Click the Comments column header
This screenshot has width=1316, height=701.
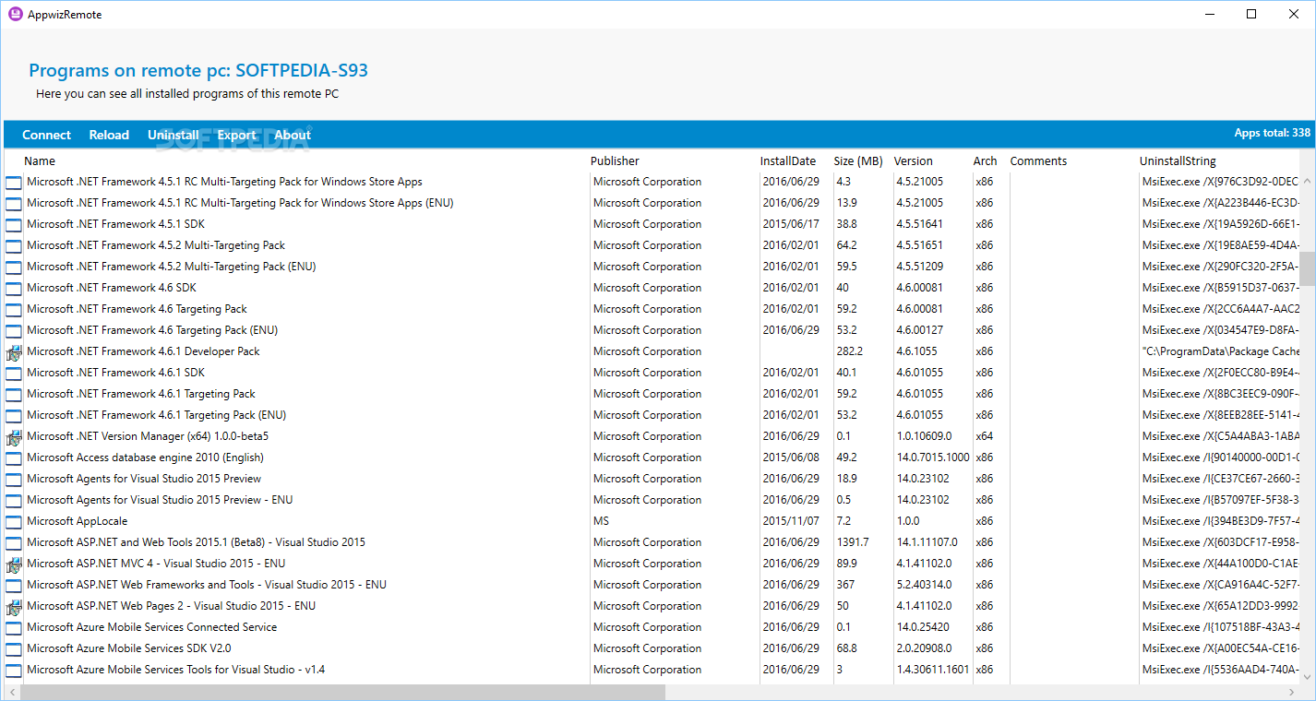coord(1038,160)
